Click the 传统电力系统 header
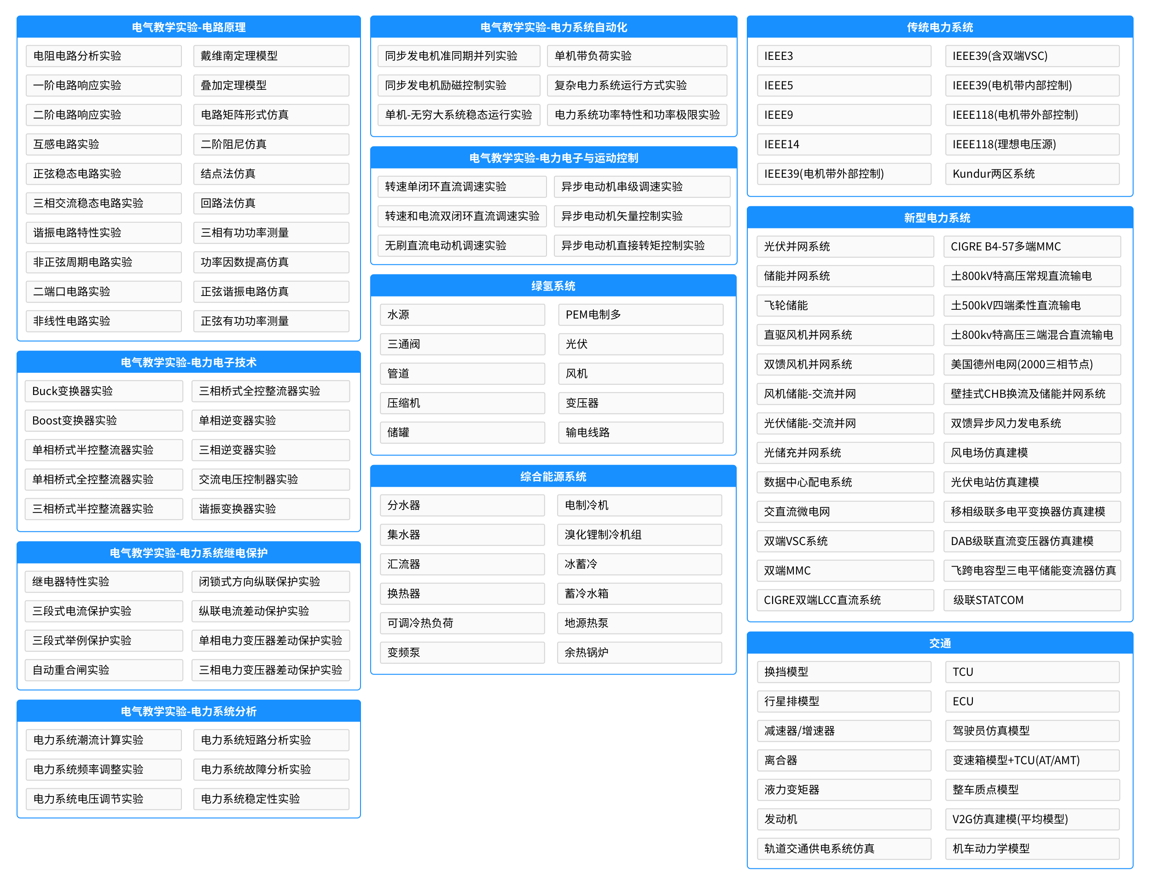1152x883 pixels. 939,27
